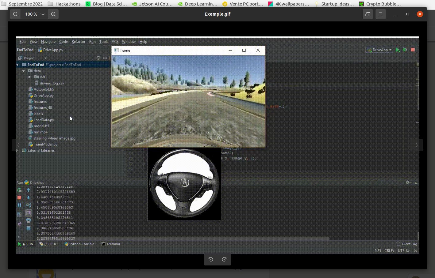Click the steering wheel image

184,184
